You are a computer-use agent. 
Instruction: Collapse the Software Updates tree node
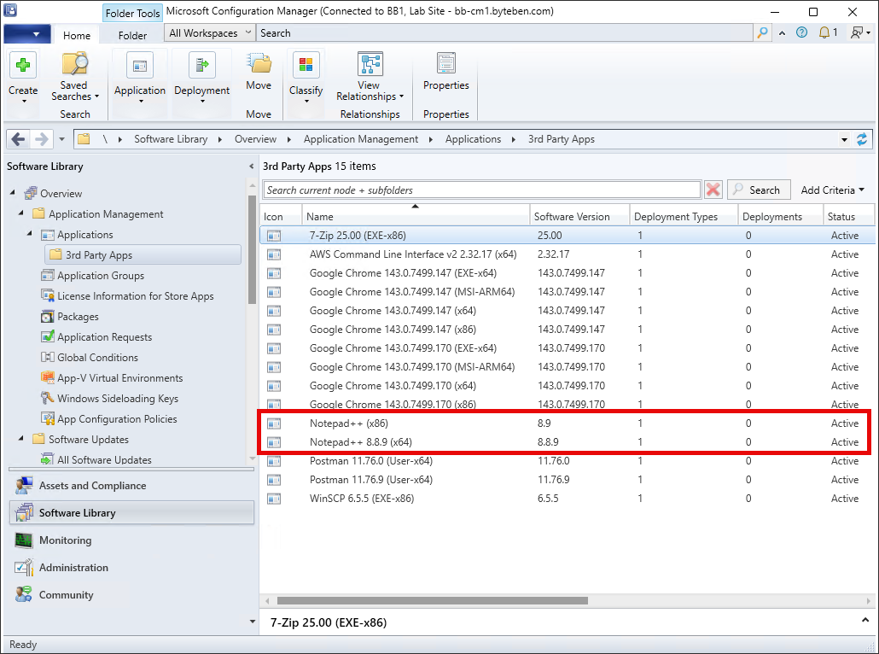coord(21,440)
